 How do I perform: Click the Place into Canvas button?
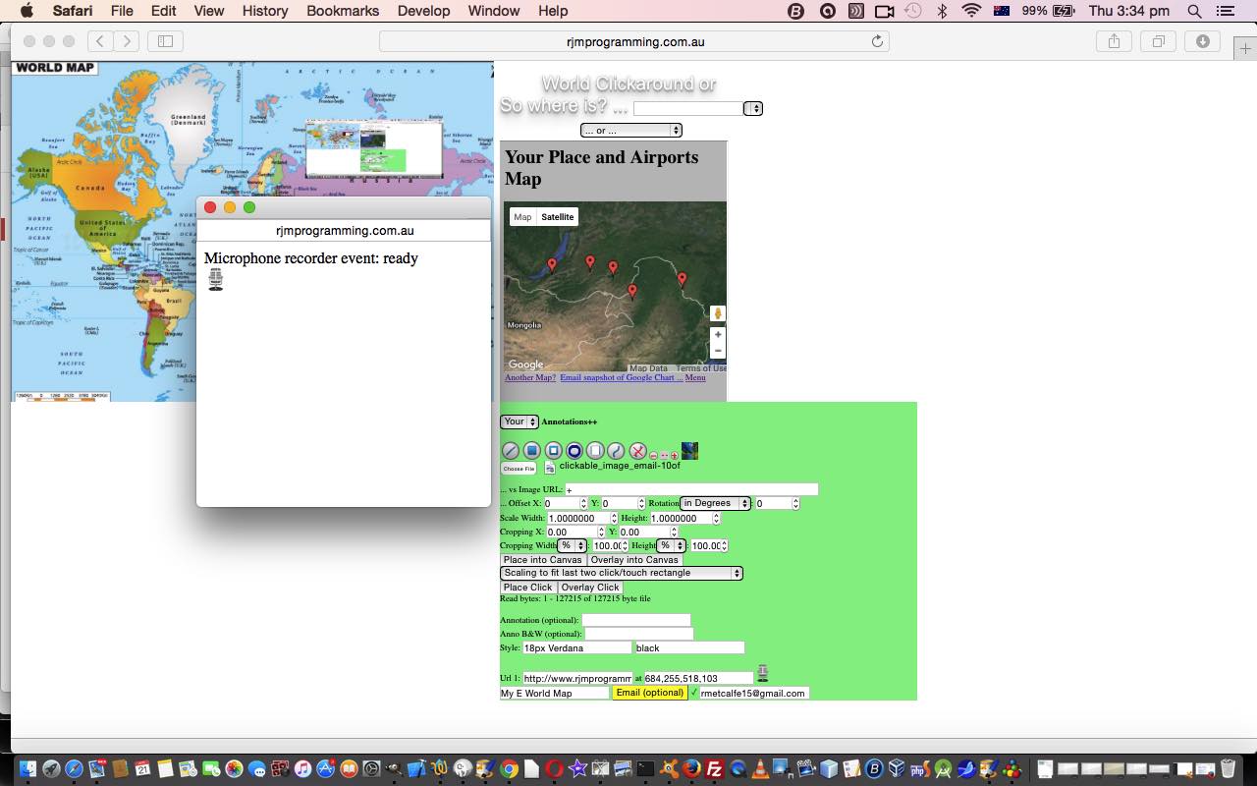click(542, 559)
